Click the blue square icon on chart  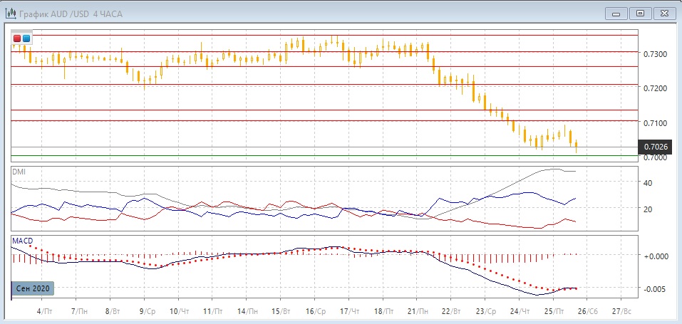pos(26,38)
